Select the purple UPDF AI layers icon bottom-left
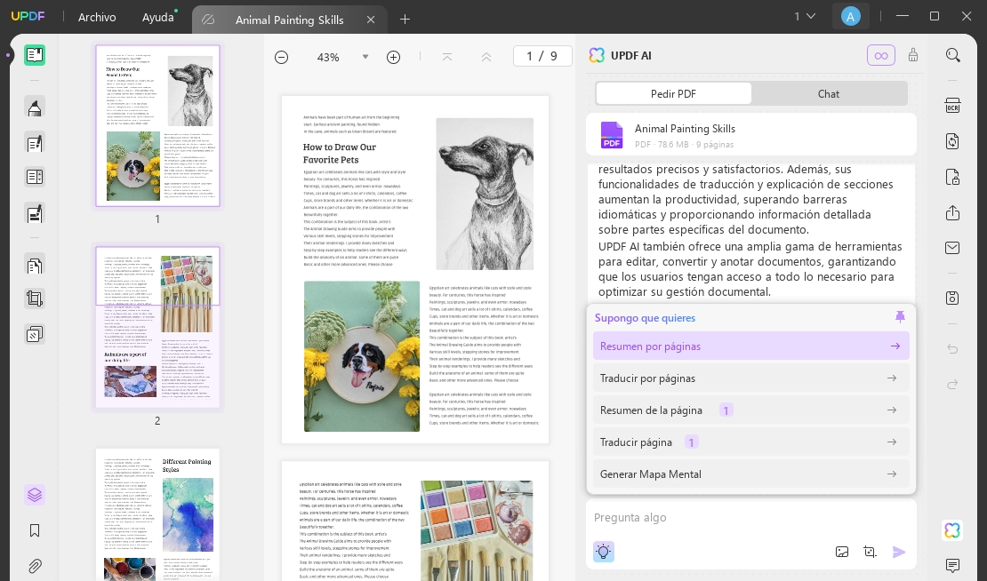Viewport: 987px width, 581px height. click(x=35, y=495)
